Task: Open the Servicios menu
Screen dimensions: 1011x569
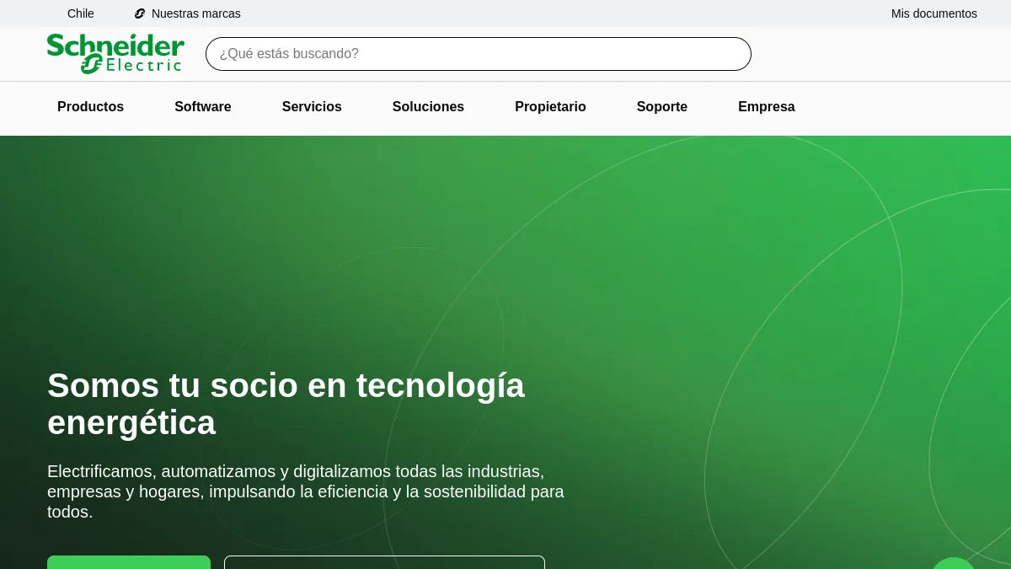Action: point(312,107)
